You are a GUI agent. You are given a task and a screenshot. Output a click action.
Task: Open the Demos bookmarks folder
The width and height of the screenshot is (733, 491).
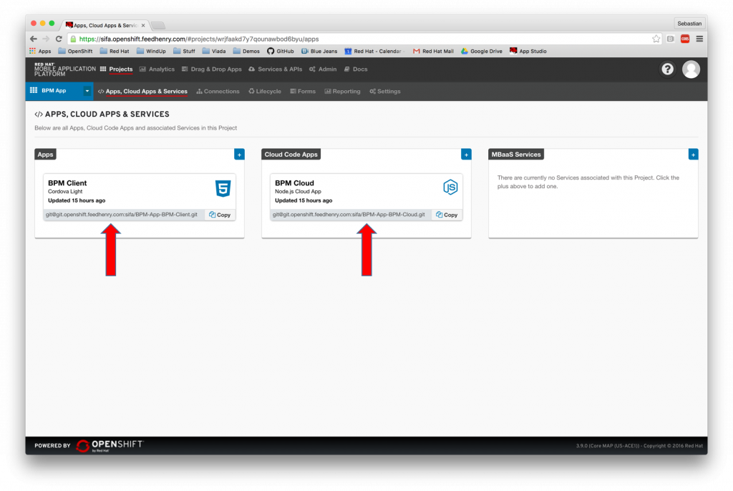pos(246,51)
